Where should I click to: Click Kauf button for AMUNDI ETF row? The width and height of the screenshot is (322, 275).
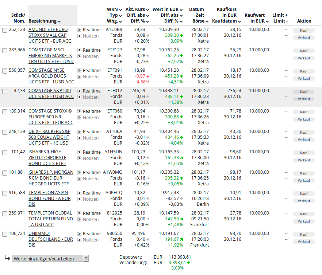point(303,30)
